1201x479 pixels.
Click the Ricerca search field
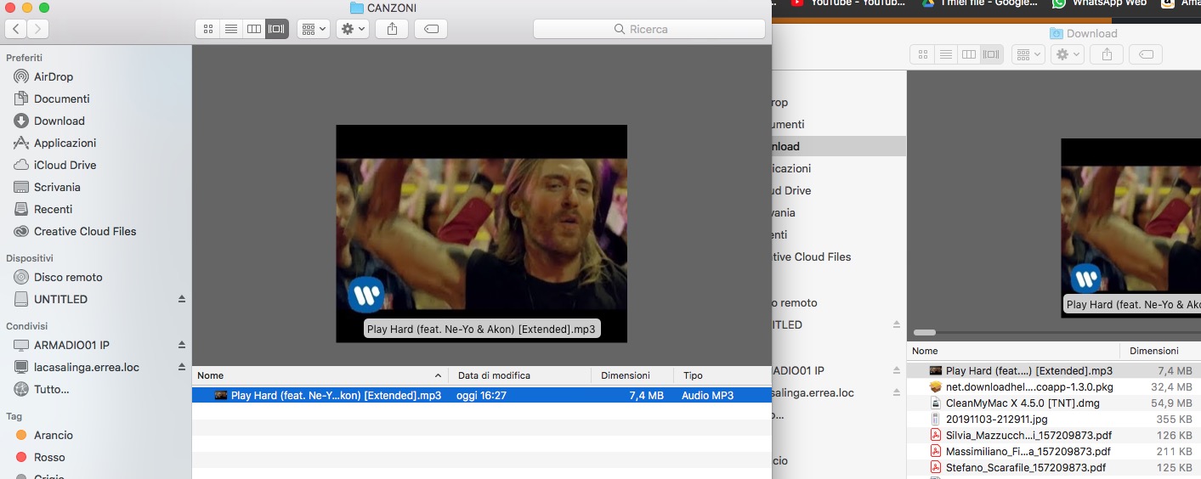click(649, 29)
